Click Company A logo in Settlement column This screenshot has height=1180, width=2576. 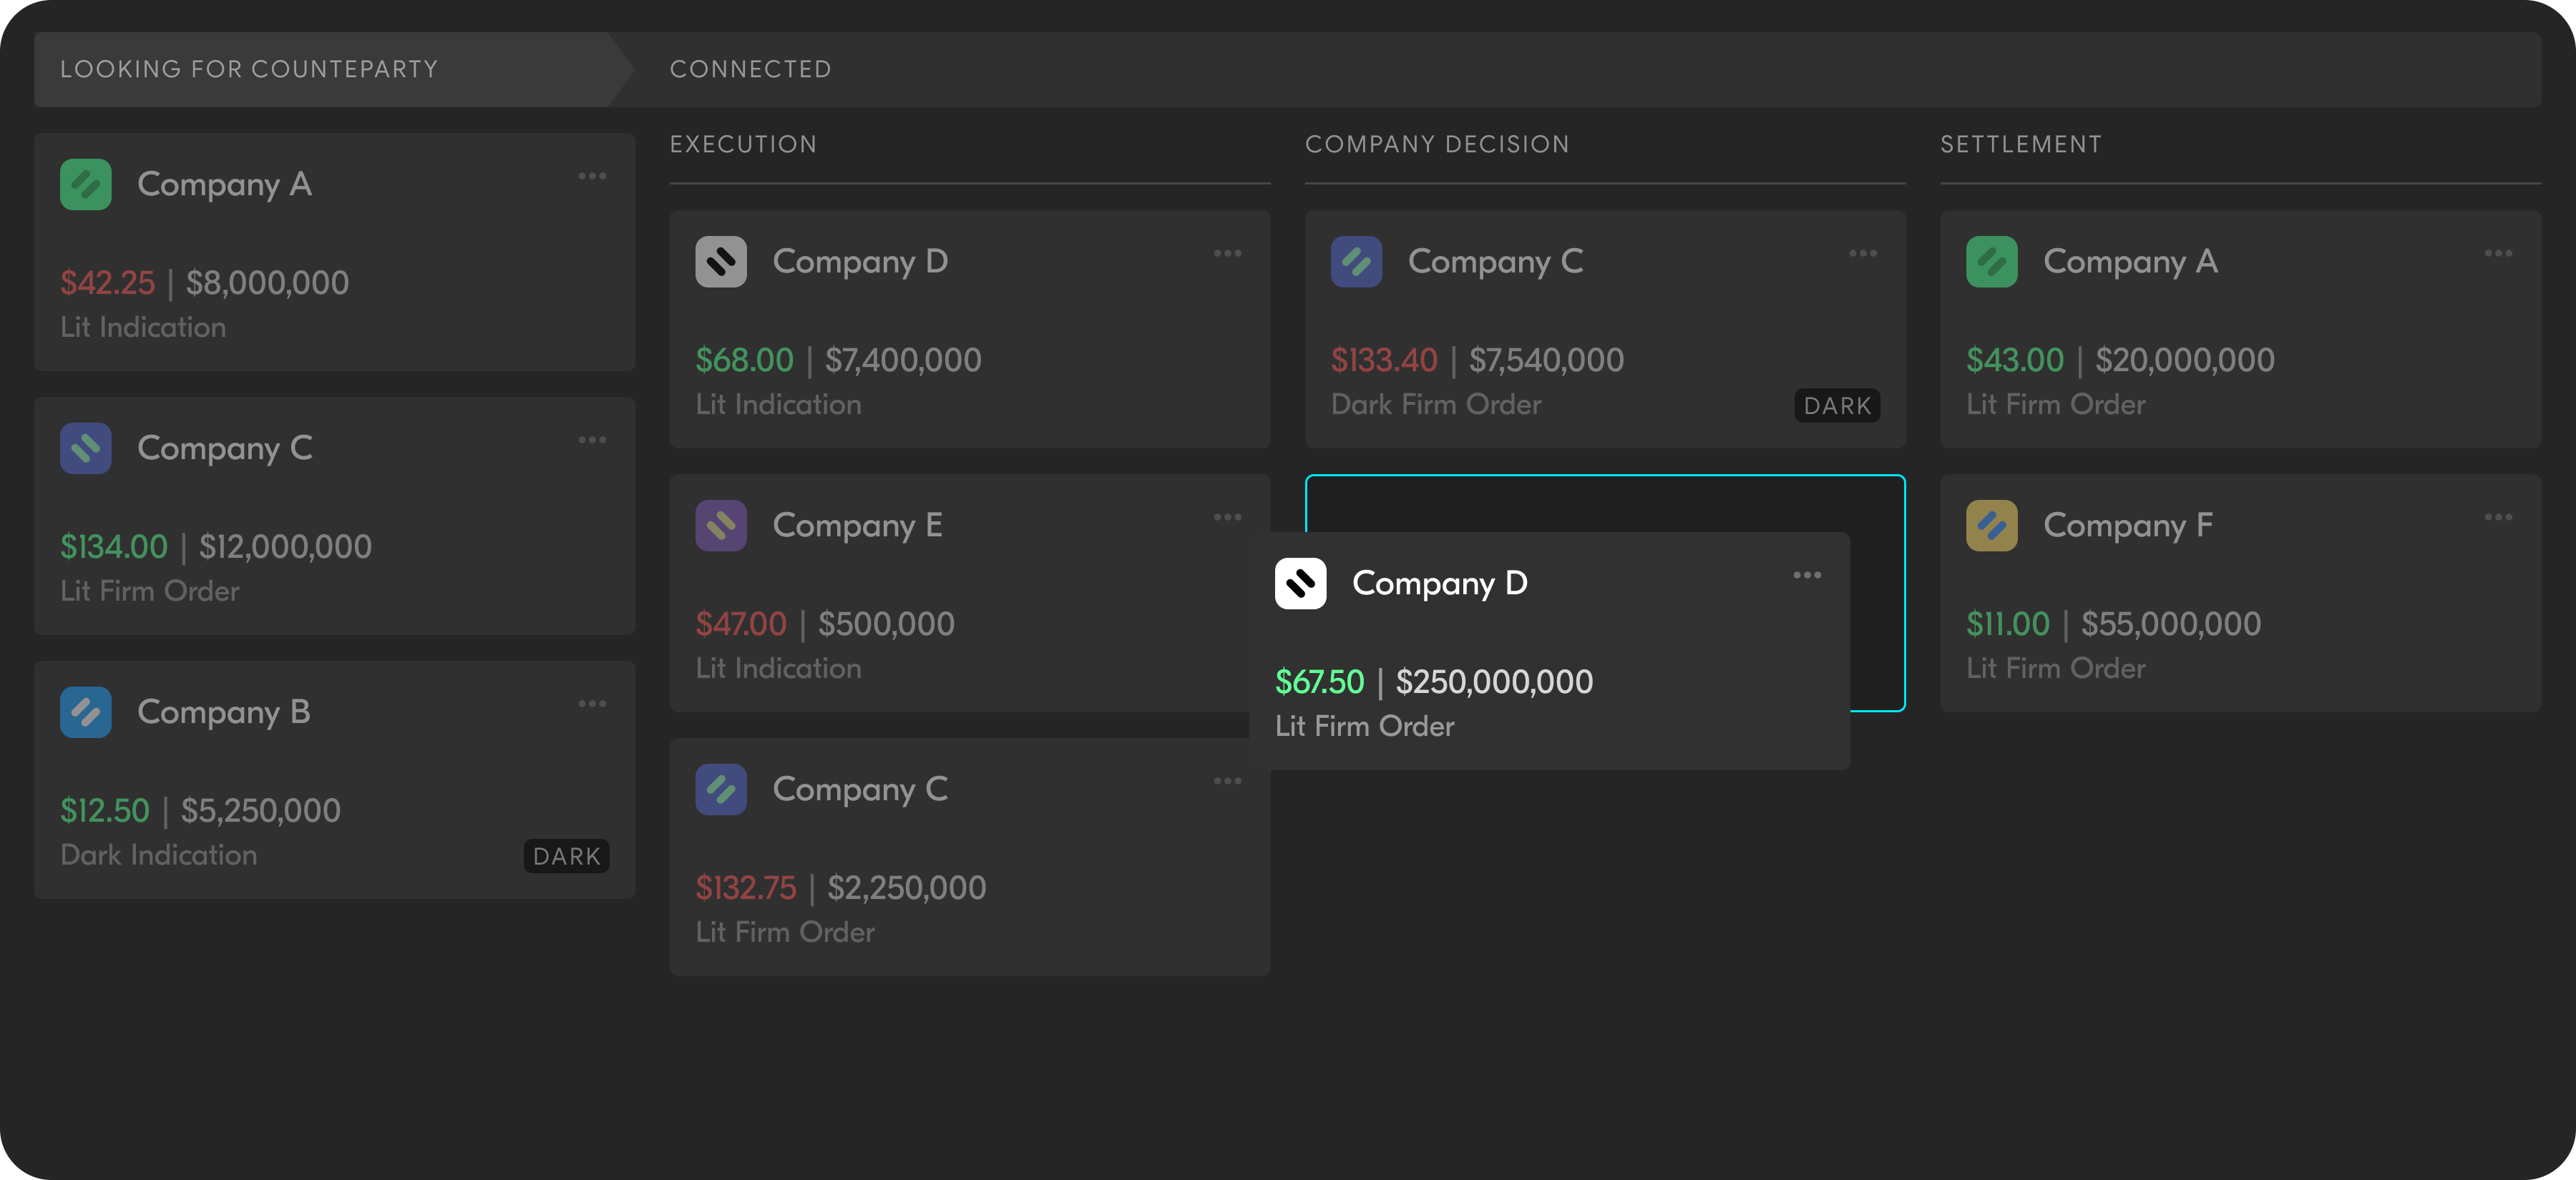click(x=1991, y=262)
